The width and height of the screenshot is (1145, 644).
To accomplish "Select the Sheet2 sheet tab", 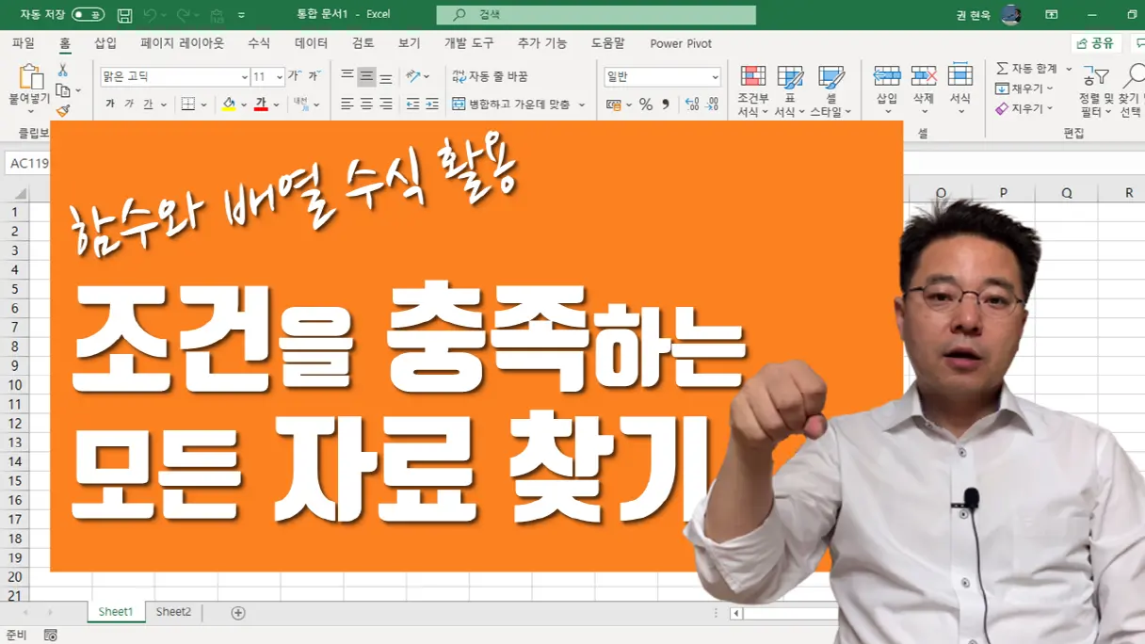I will [172, 611].
